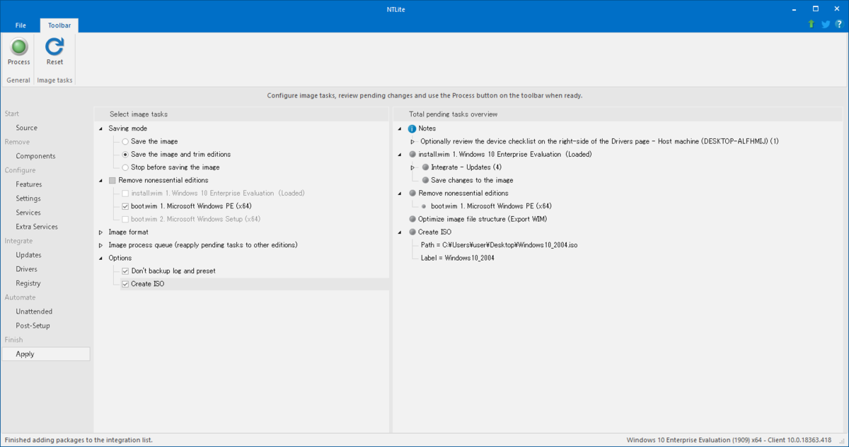The height and width of the screenshot is (447, 849).
Task: Collapse Create ISO node in overview
Action: tap(400, 232)
